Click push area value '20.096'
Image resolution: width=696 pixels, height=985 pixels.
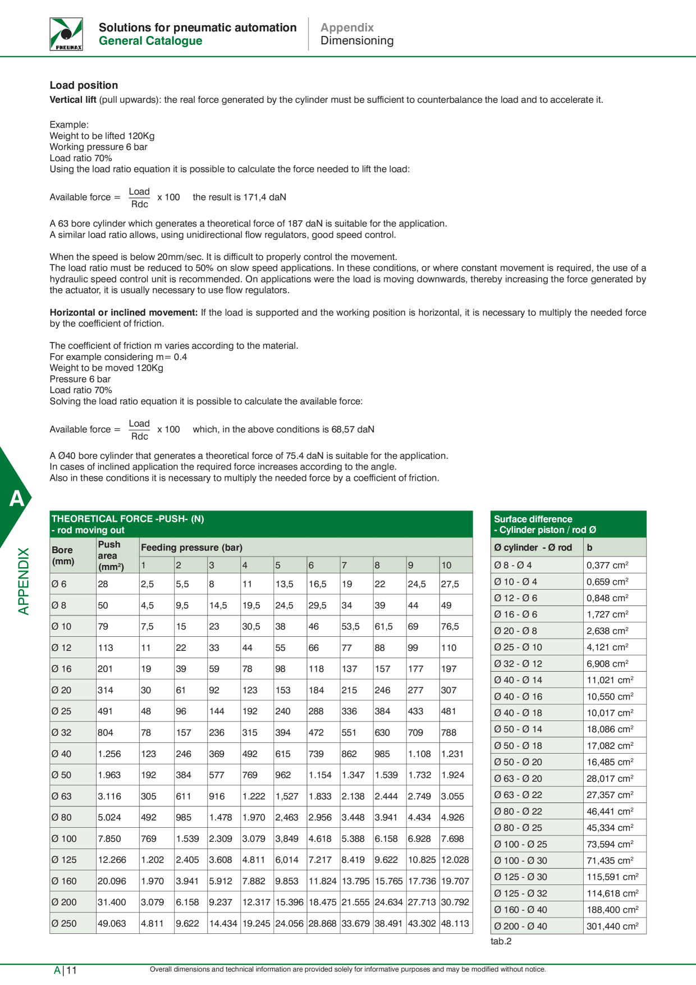[112, 881]
